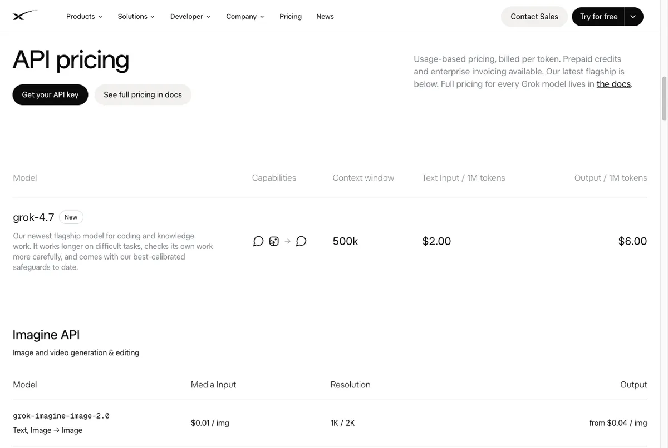Click the Media Input column header
This screenshot has height=448, width=668.
(213, 385)
